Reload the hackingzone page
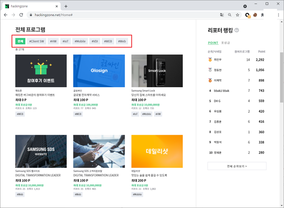Viewport: 284px width, 208px height. click(21, 15)
